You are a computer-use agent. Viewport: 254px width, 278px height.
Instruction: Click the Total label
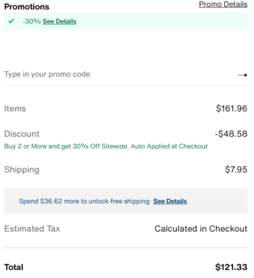(13, 267)
